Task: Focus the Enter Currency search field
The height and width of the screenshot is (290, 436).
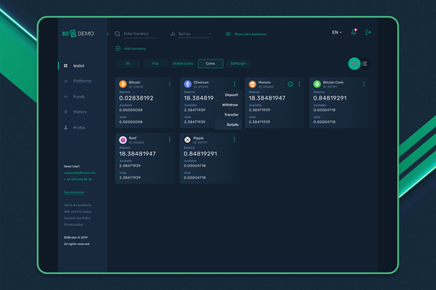Action: (x=140, y=34)
